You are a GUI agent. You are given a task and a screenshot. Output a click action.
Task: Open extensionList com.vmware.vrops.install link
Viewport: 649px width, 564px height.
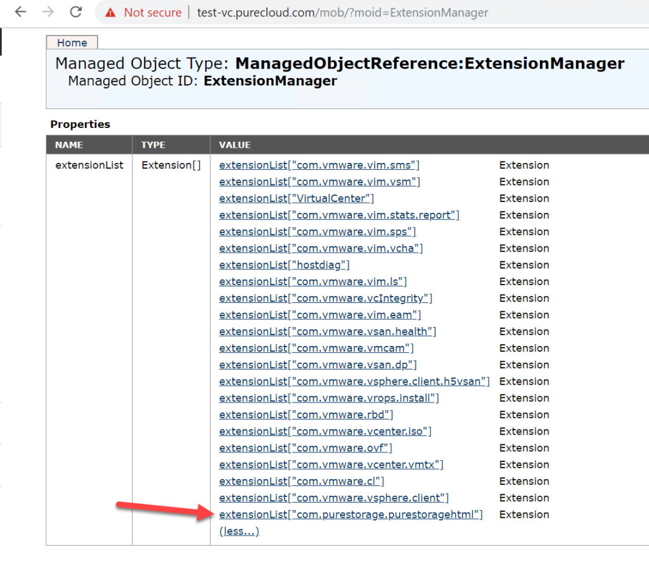(x=329, y=398)
